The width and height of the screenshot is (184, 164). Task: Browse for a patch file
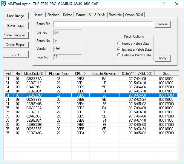162,24
